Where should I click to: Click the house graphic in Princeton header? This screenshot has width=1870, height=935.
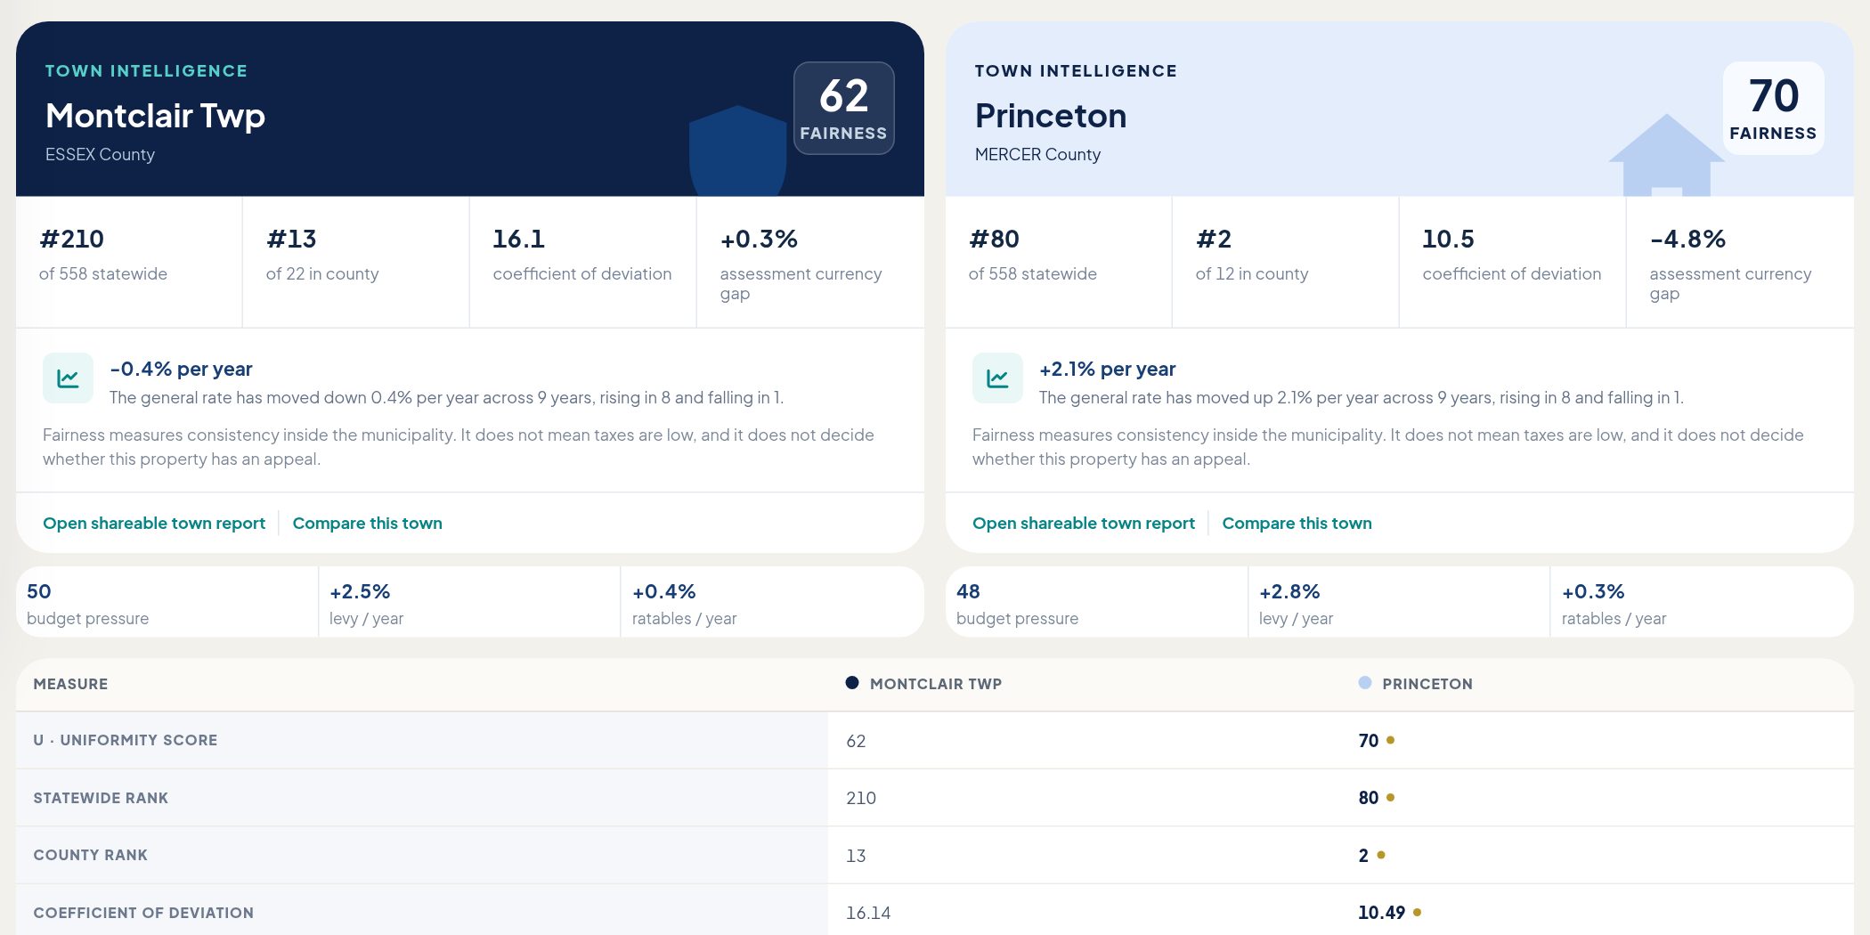pos(1666,155)
